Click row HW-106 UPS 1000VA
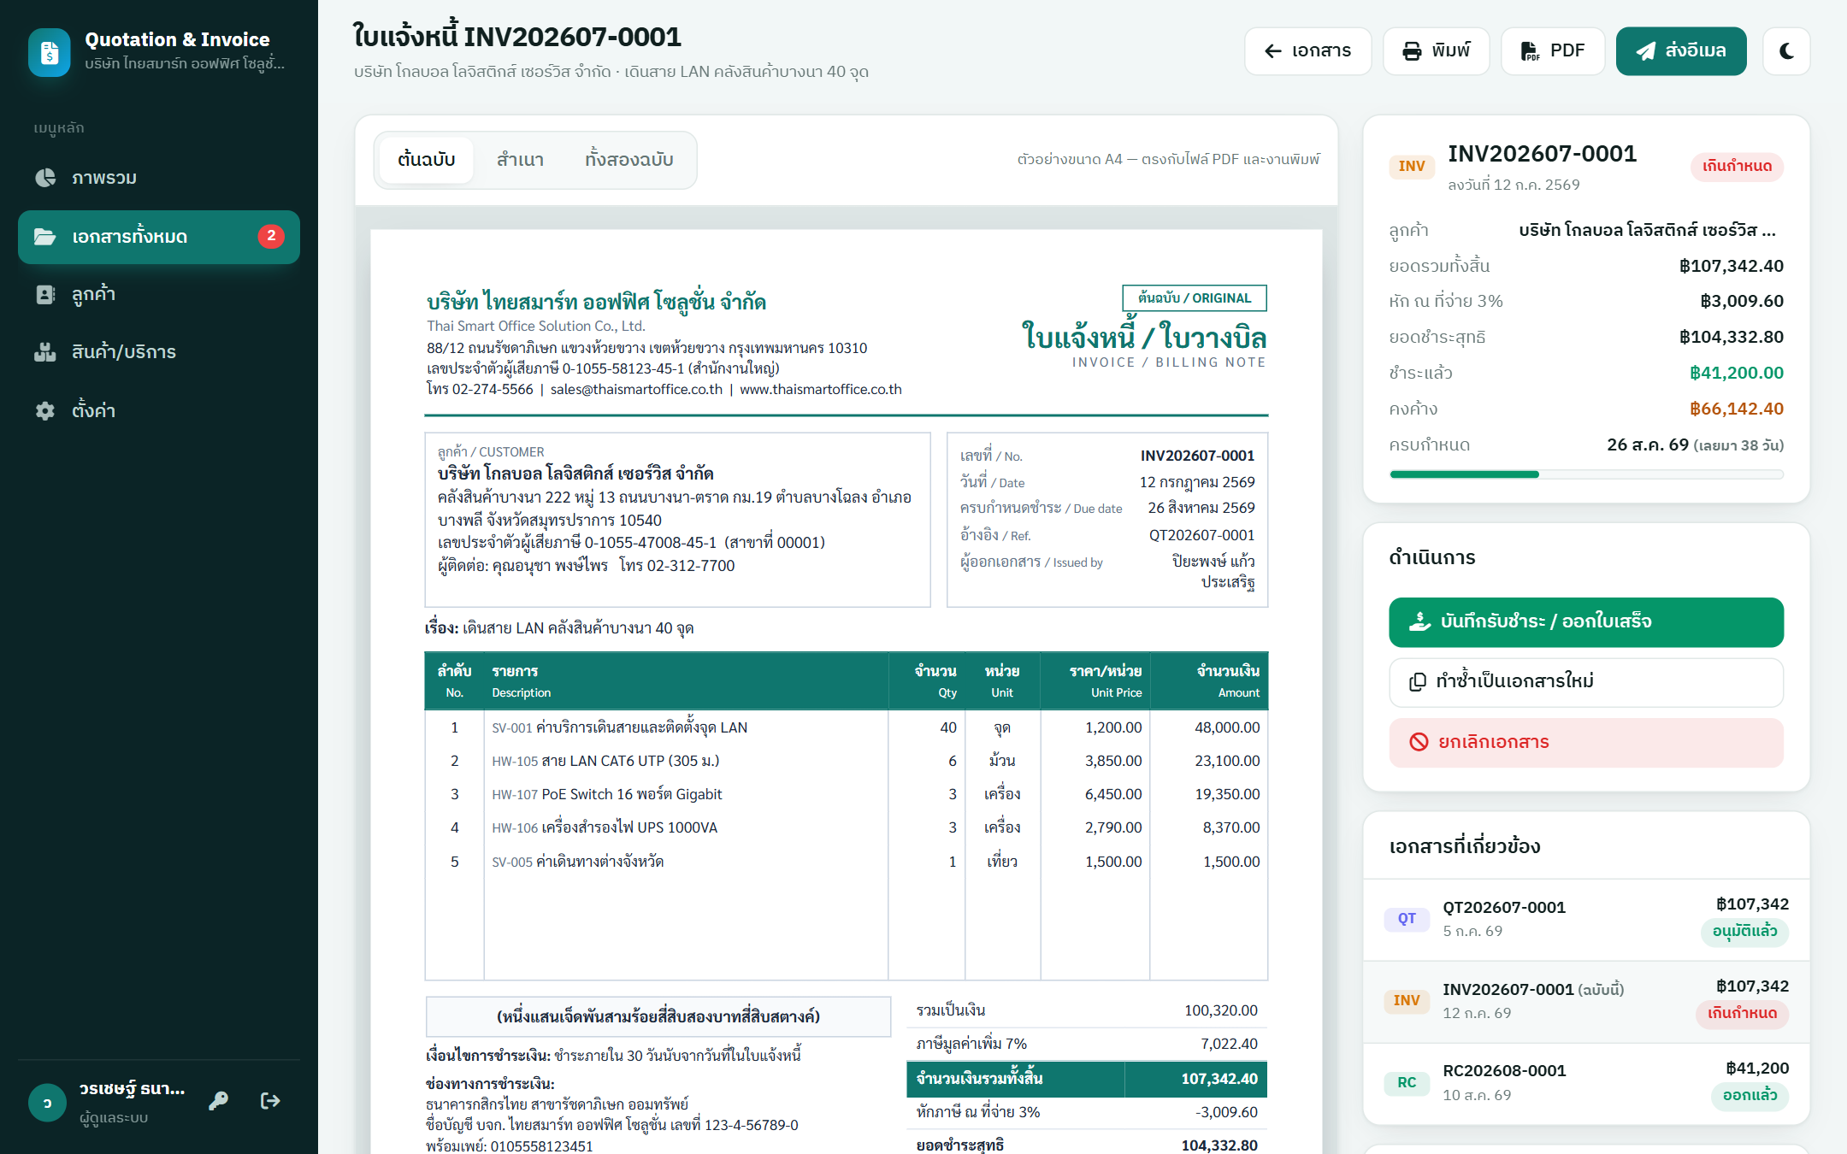Image resolution: width=1847 pixels, height=1154 pixels. [x=846, y=827]
